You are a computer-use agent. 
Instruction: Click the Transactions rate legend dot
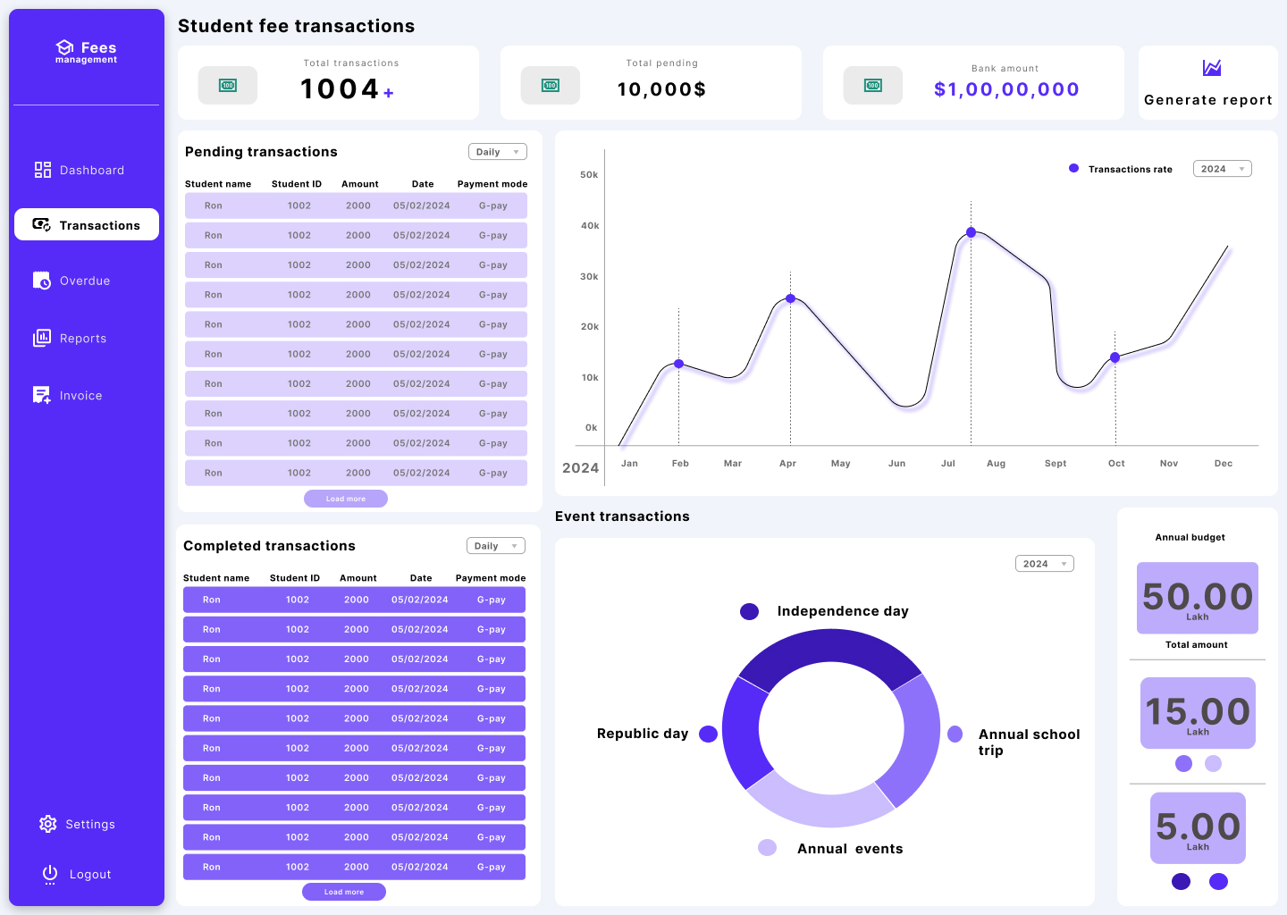tap(1073, 168)
